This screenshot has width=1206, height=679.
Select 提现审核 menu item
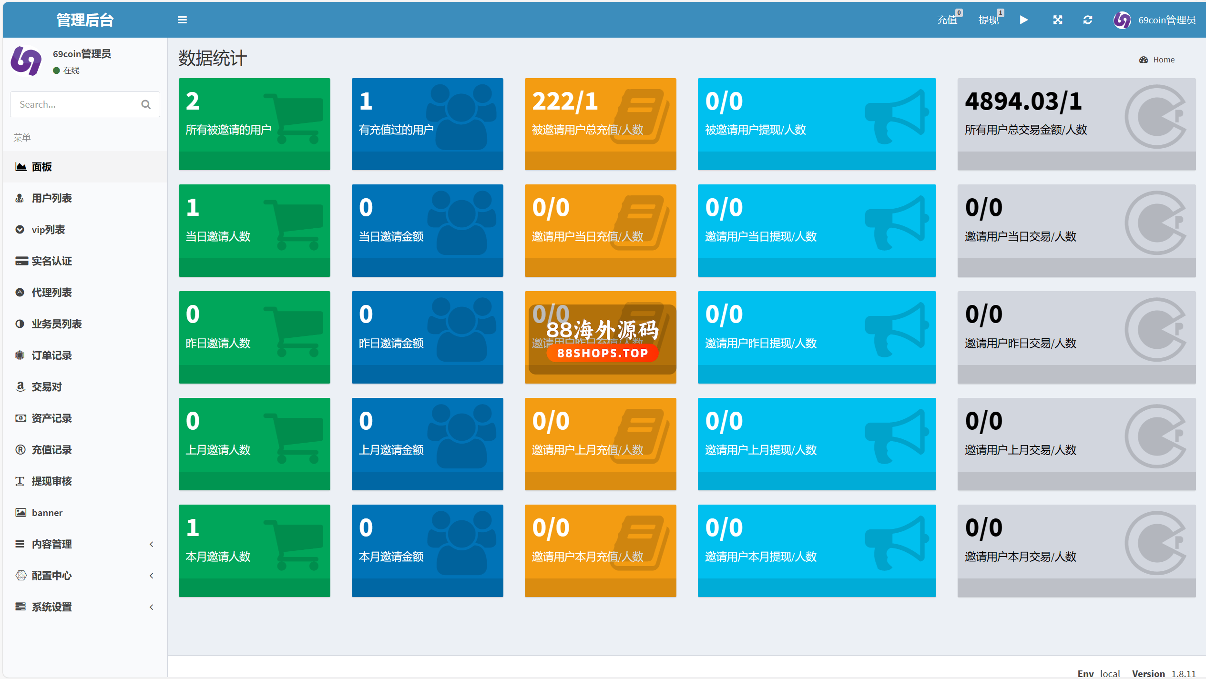point(51,481)
